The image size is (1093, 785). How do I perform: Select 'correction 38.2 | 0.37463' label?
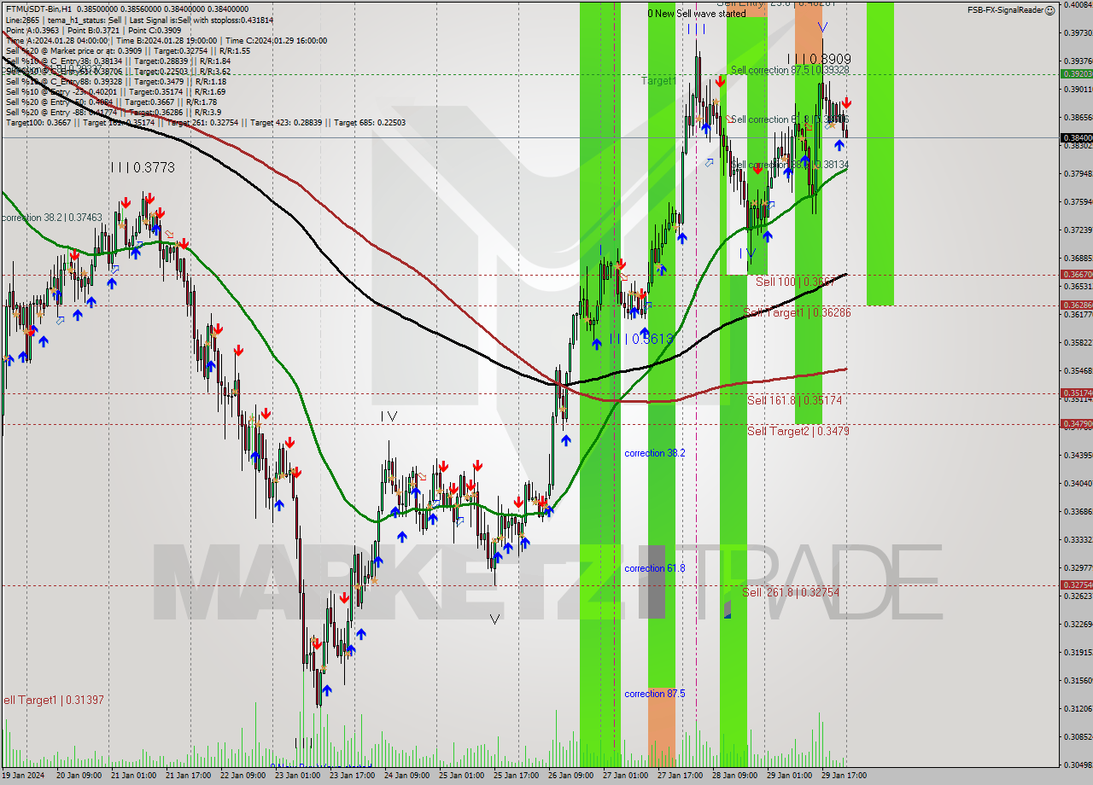click(x=52, y=218)
